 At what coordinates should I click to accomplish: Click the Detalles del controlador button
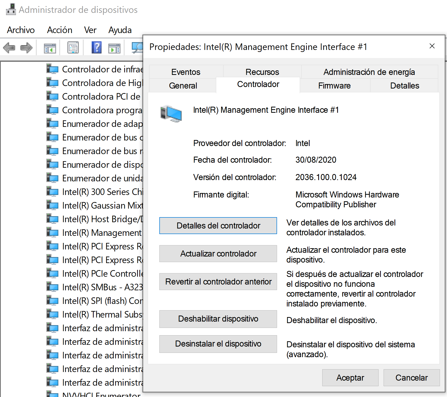[218, 225]
